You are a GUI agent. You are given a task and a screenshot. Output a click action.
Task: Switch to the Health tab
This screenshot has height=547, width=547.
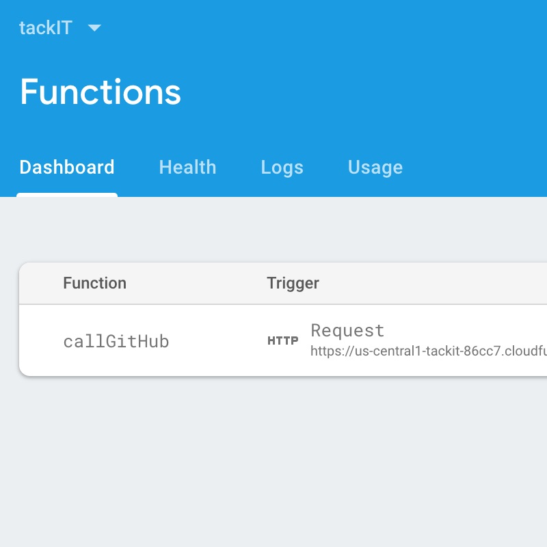tap(187, 168)
